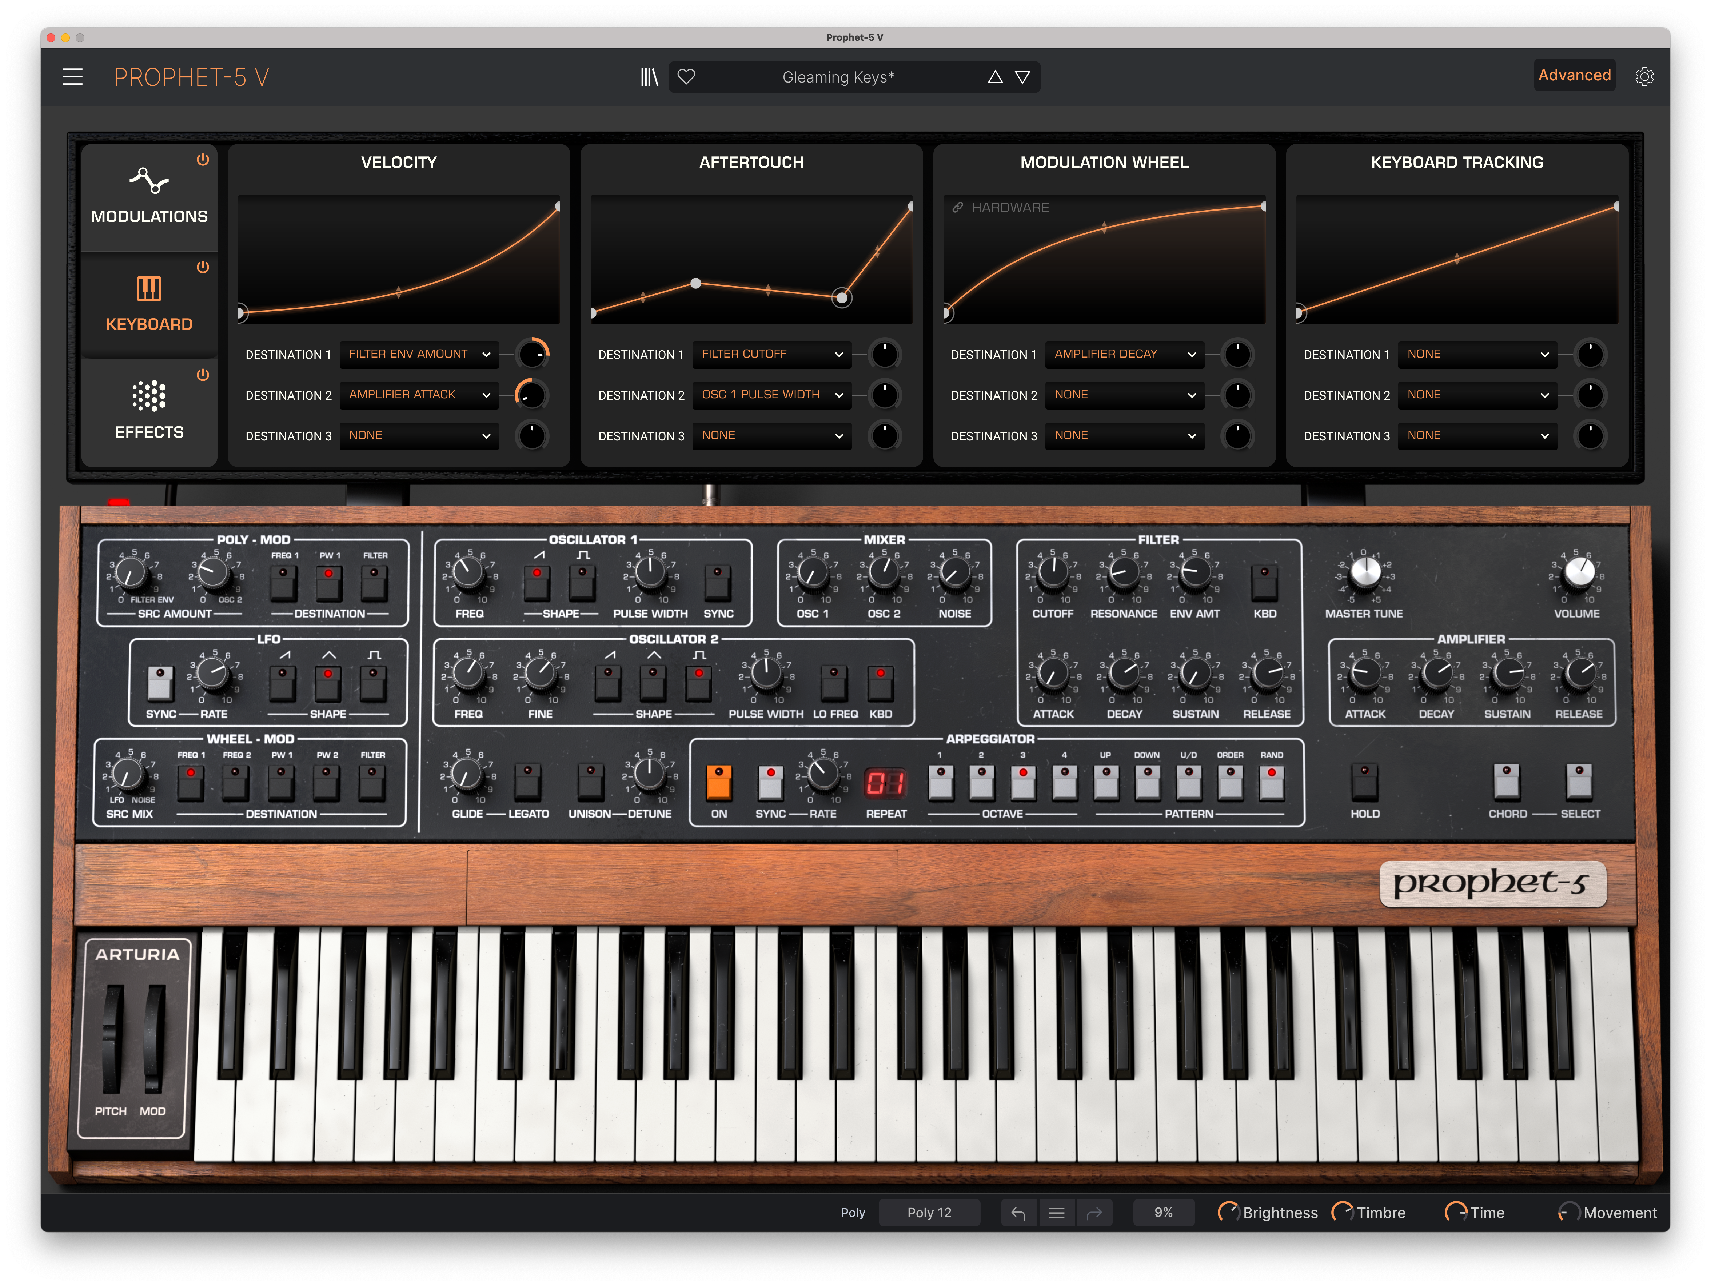Open Aftertouch Destination 2 Osc 1 Pulse Width dropdown
Image resolution: width=1711 pixels, height=1286 pixels.
(772, 395)
